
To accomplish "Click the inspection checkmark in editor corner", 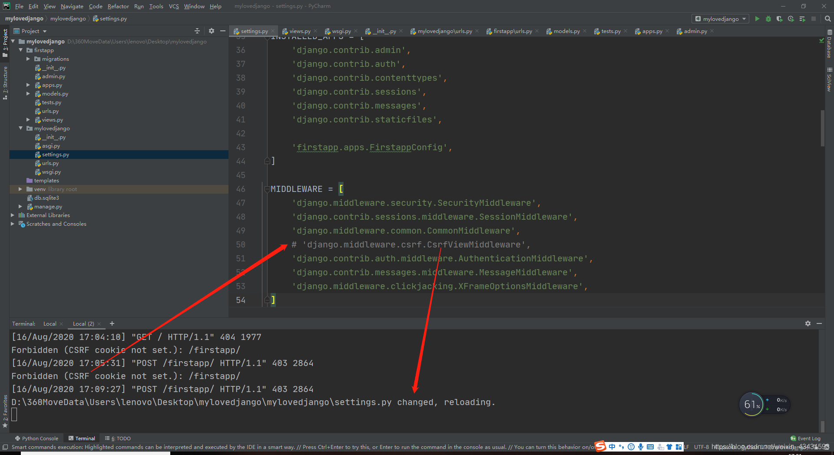I will [821, 41].
